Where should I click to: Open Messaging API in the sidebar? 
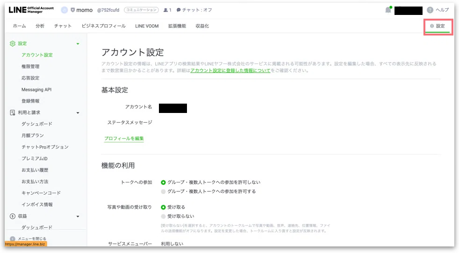click(x=36, y=90)
